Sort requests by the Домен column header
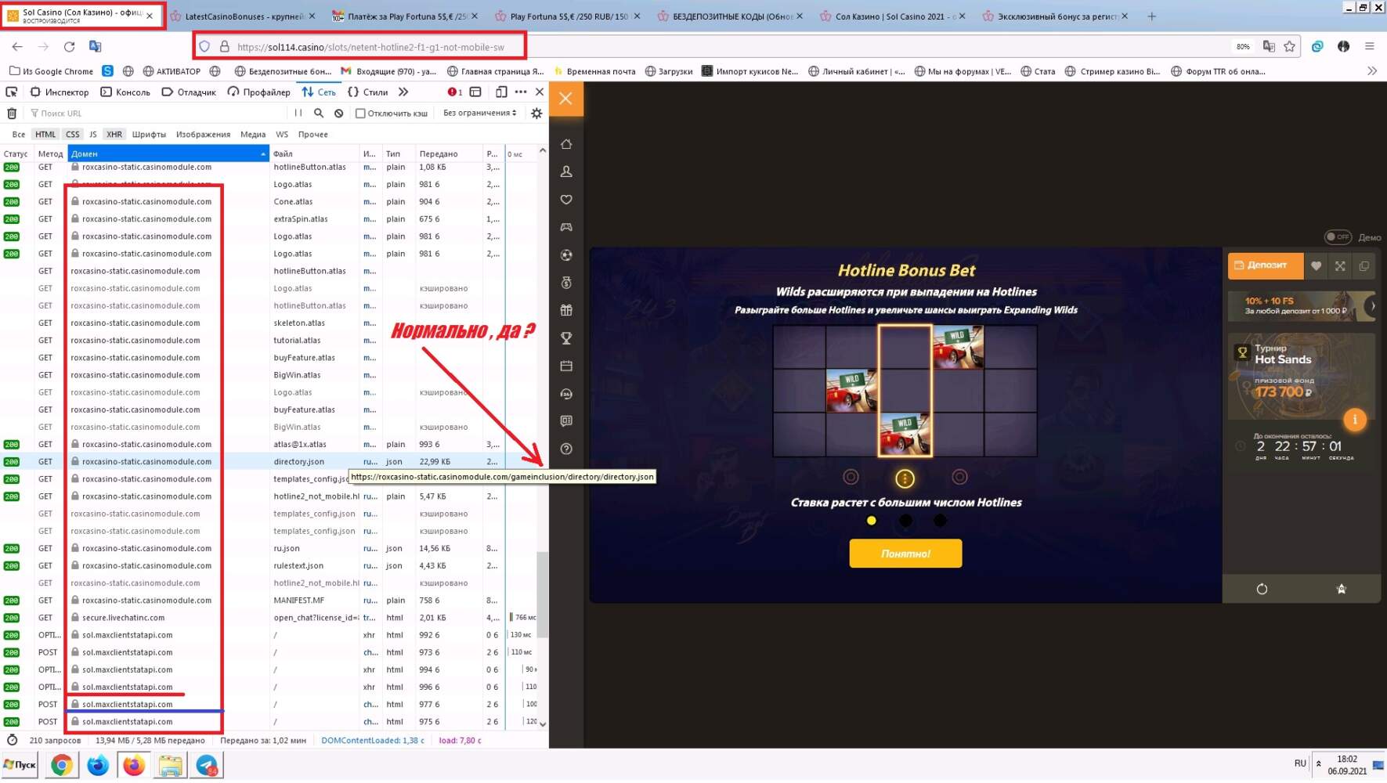Screen dimensions: 1387x783 tap(168, 153)
